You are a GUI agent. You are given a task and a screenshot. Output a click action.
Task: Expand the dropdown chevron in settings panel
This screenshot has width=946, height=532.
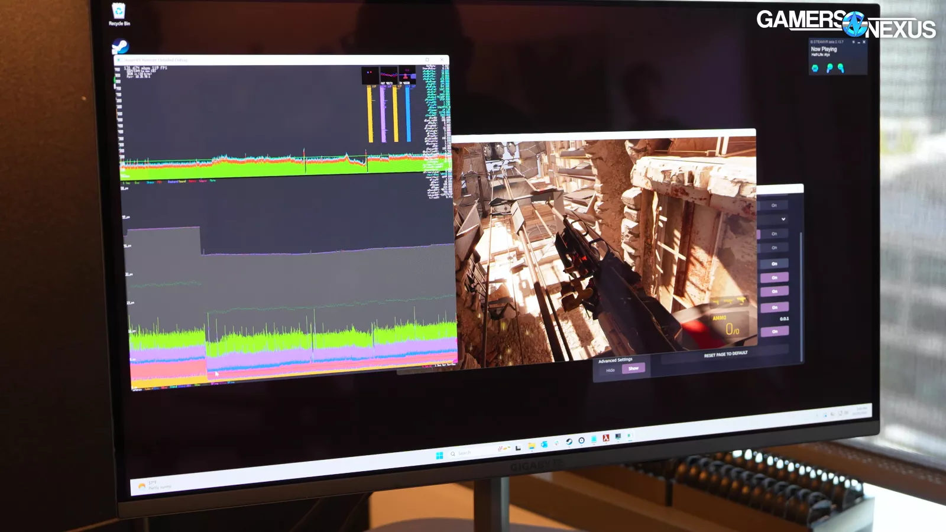tap(783, 219)
